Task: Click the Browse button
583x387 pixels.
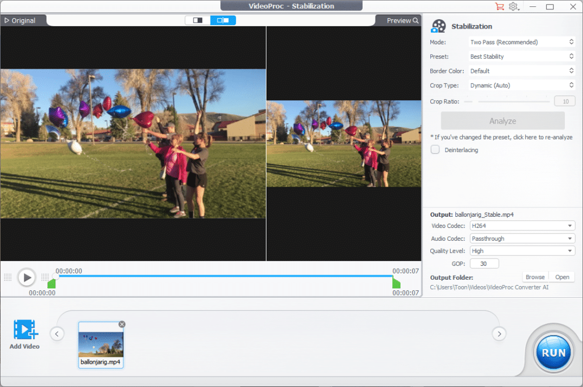Action: tap(535, 277)
